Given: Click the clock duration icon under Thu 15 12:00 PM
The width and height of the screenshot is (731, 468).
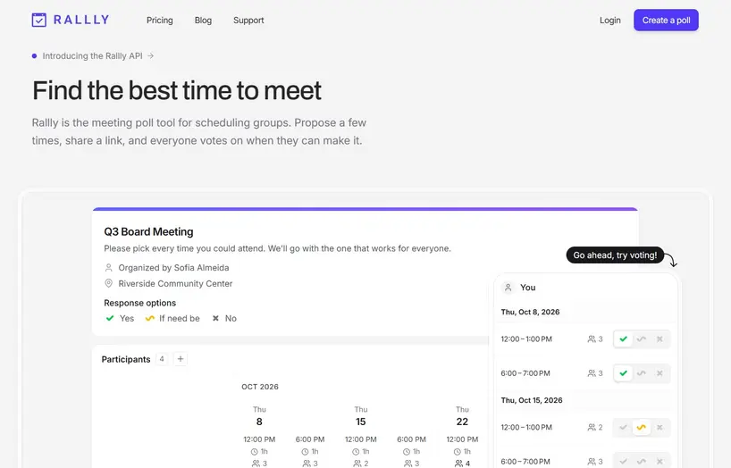Looking at the screenshot, I should [356, 452].
